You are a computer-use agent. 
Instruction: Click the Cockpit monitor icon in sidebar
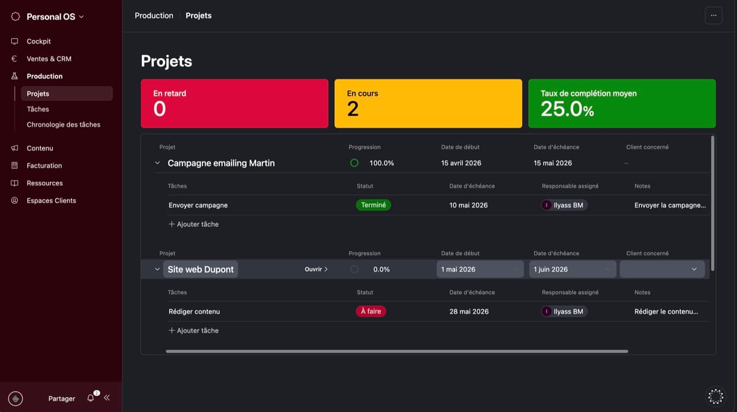(x=15, y=41)
